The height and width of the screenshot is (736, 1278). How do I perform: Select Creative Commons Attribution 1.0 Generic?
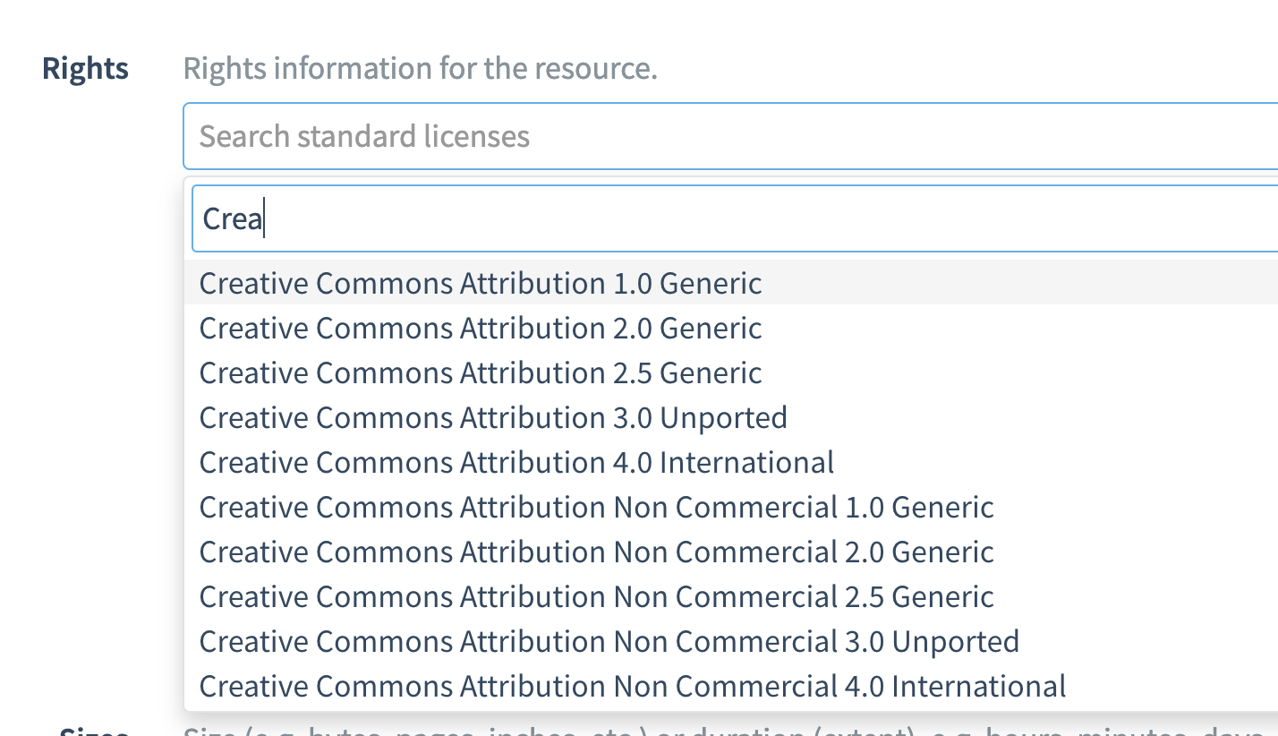click(480, 282)
